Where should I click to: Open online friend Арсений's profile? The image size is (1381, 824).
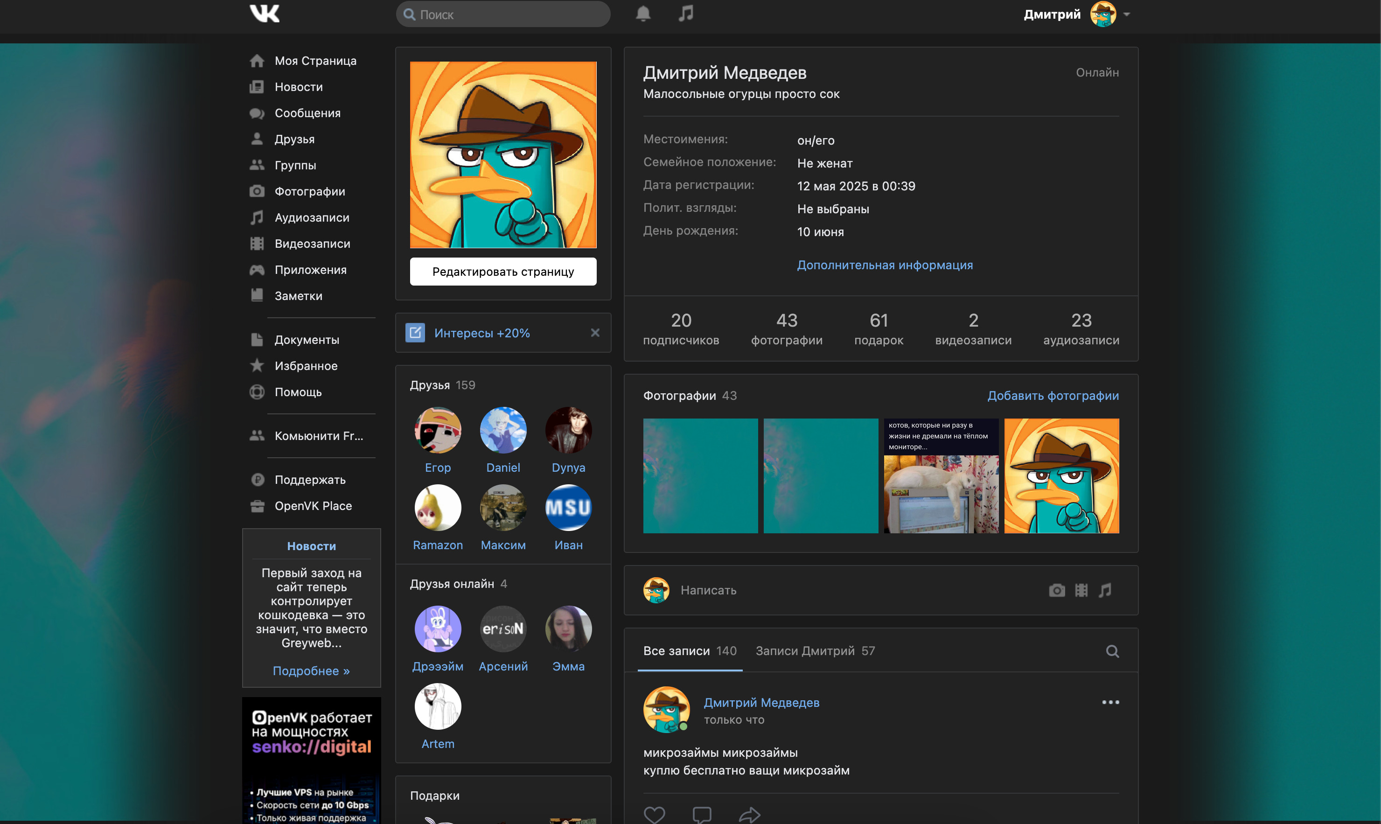pyautogui.click(x=503, y=639)
